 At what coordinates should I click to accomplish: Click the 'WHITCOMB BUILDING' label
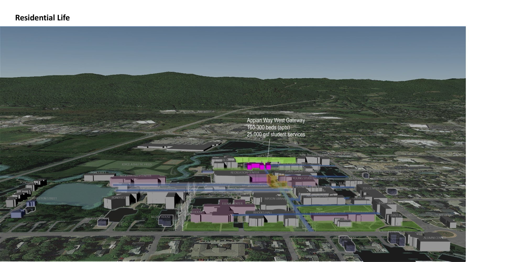pyautogui.click(x=204, y=172)
